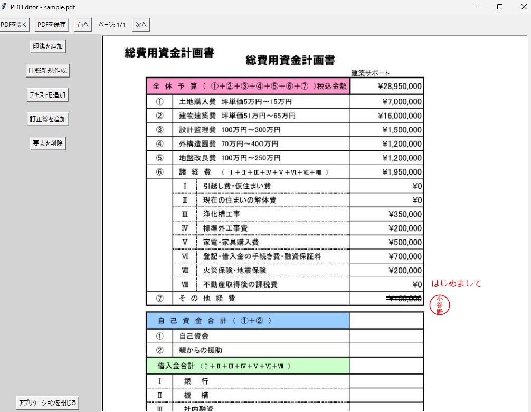The width and height of the screenshot is (531, 412).
Task: Quit via the アプリケーションを閉じる button
Action: click(47, 402)
